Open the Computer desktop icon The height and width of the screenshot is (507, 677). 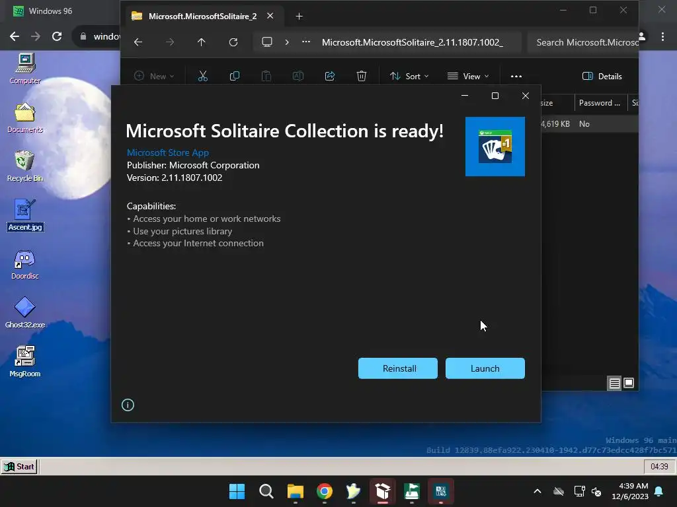point(25,69)
